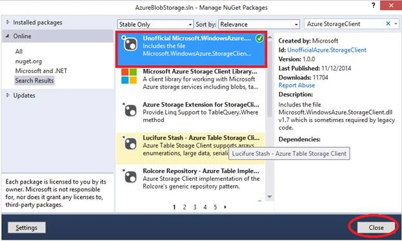
Task: Open the help question mark button
Action: point(374,5)
